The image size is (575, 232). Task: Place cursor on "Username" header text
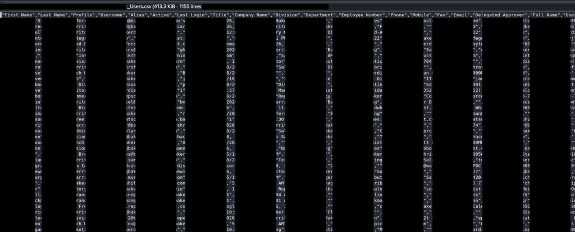(x=112, y=15)
